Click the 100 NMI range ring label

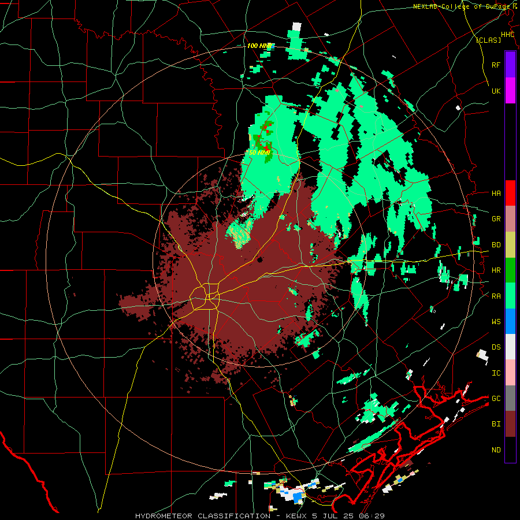pyautogui.click(x=259, y=46)
